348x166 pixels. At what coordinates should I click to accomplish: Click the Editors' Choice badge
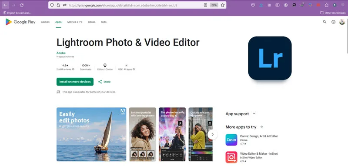(105, 67)
